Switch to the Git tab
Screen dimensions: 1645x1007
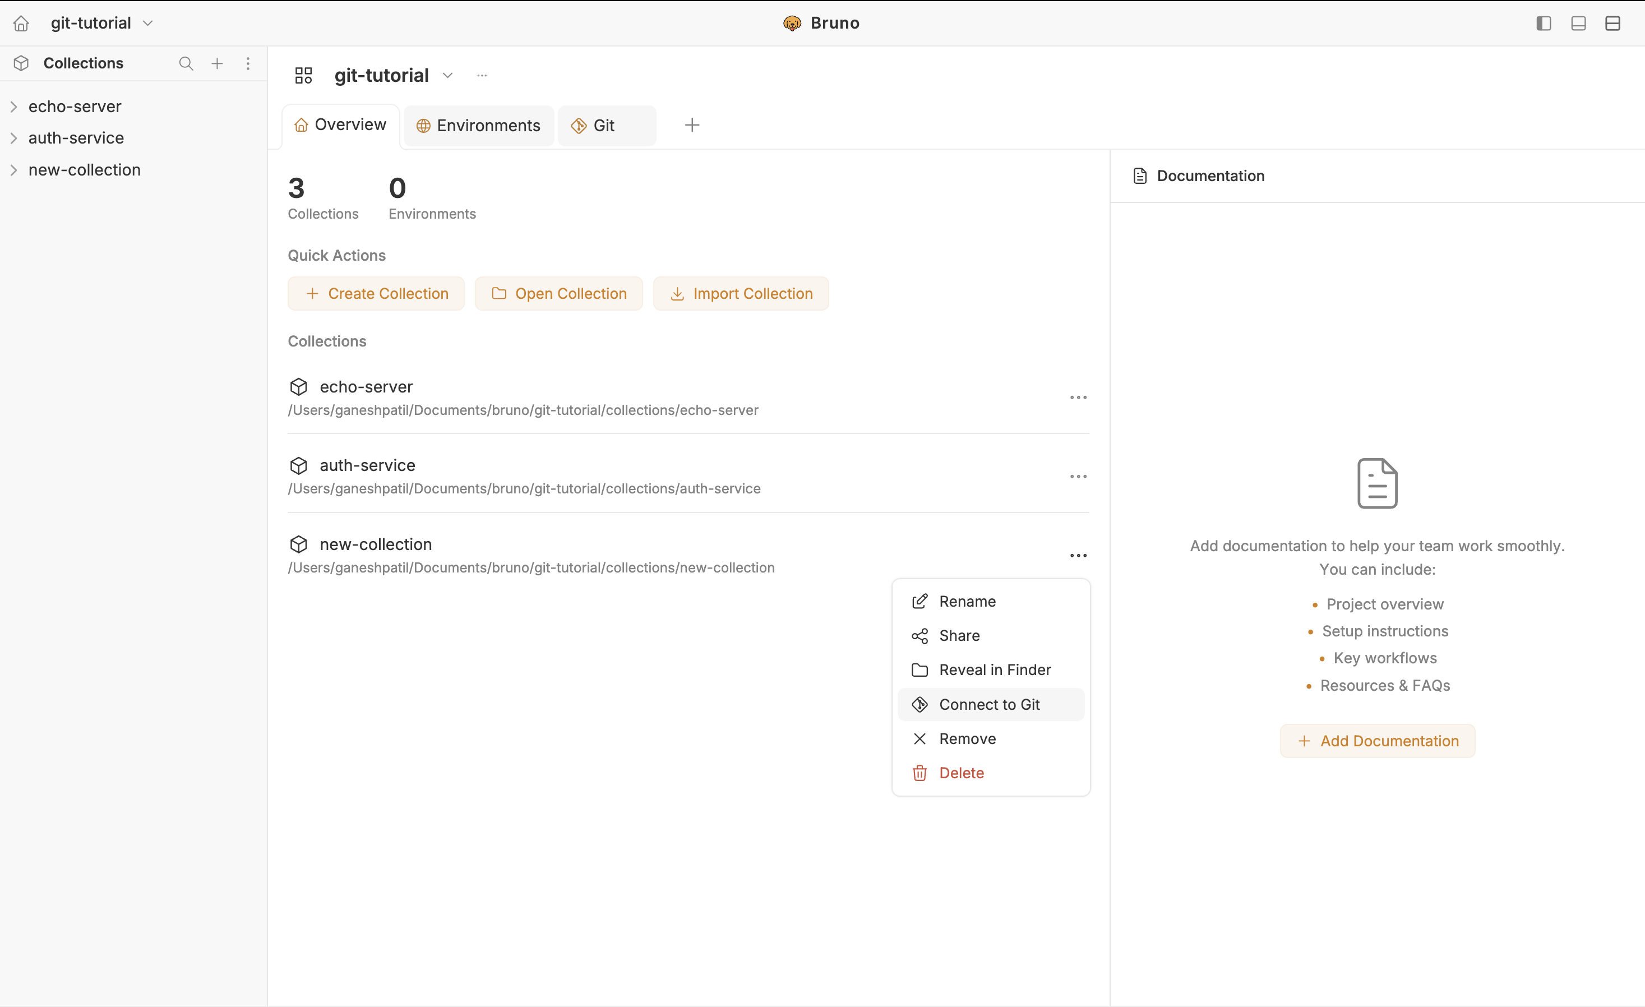click(x=607, y=126)
